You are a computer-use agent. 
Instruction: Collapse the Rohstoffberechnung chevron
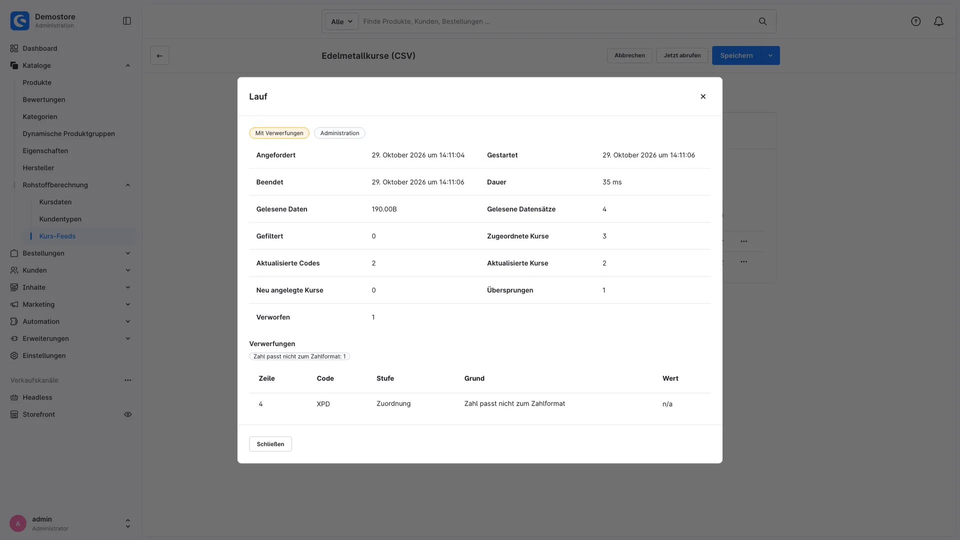coord(128,185)
